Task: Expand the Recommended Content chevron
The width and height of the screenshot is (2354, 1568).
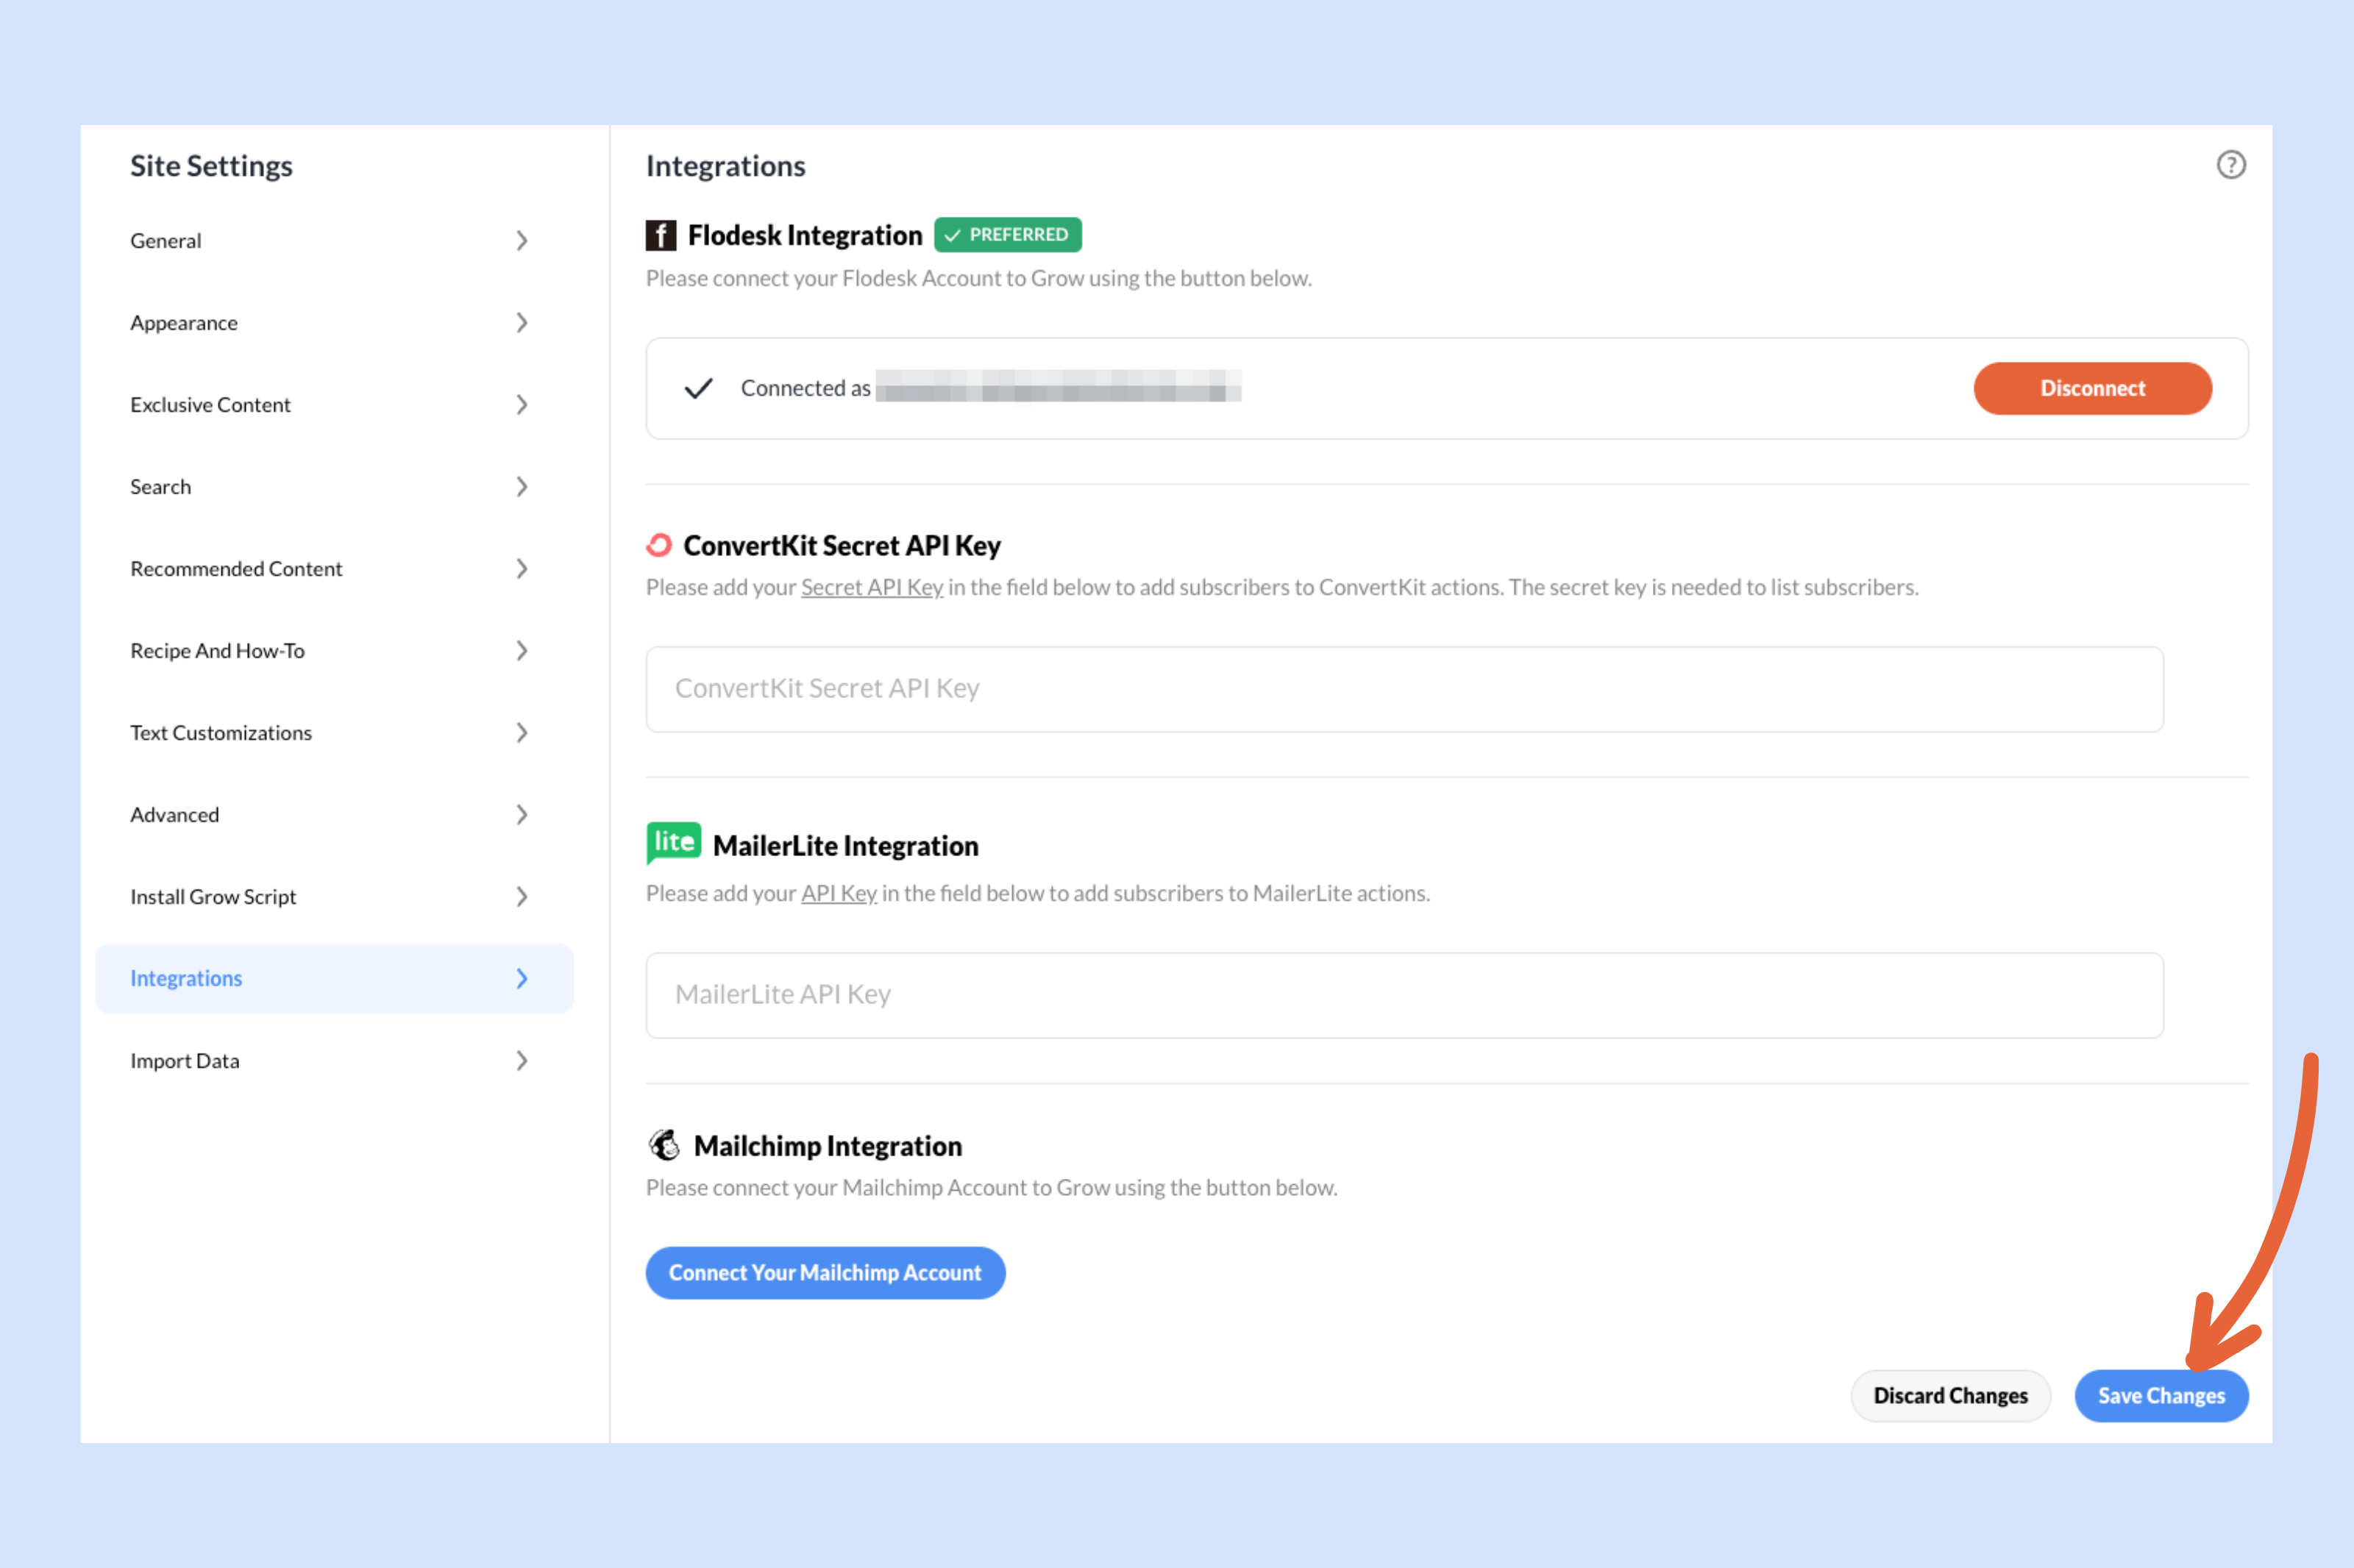Action: pyautogui.click(x=521, y=569)
